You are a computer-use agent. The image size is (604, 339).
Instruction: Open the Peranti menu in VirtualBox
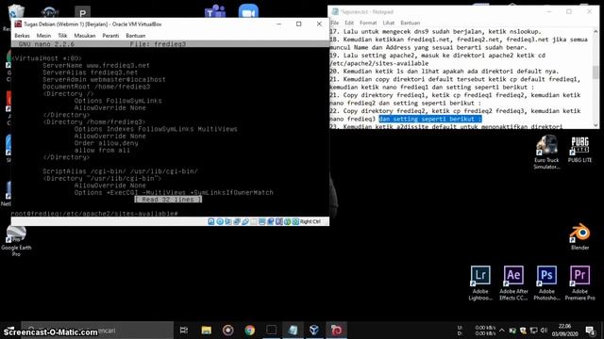tap(110, 36)
